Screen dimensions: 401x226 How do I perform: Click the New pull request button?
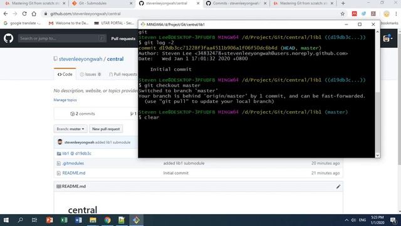(x=106, y=129)
